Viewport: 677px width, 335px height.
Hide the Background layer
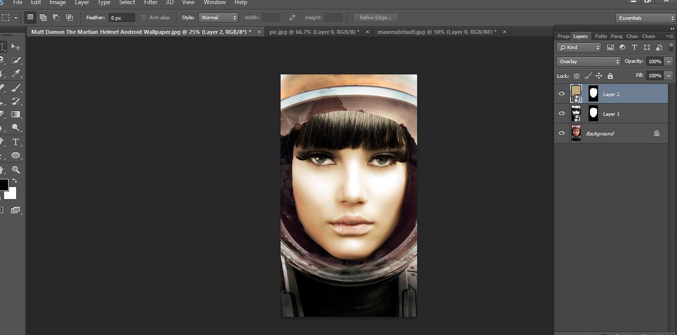pyautogui.click(x=562, y=133)
